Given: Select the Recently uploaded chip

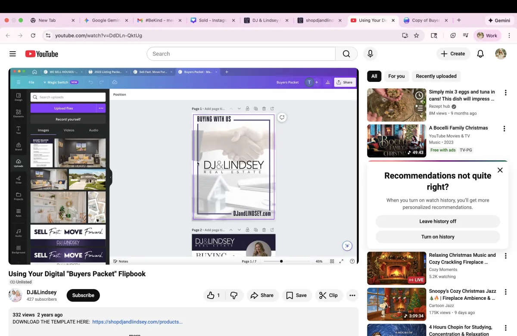Looking at the screenshot, I should point(436,76).
